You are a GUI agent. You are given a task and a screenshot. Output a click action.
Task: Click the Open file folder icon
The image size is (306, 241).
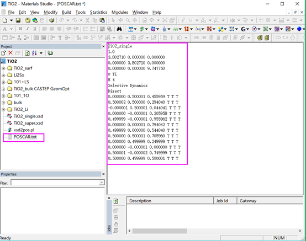[x=28, y=20]
